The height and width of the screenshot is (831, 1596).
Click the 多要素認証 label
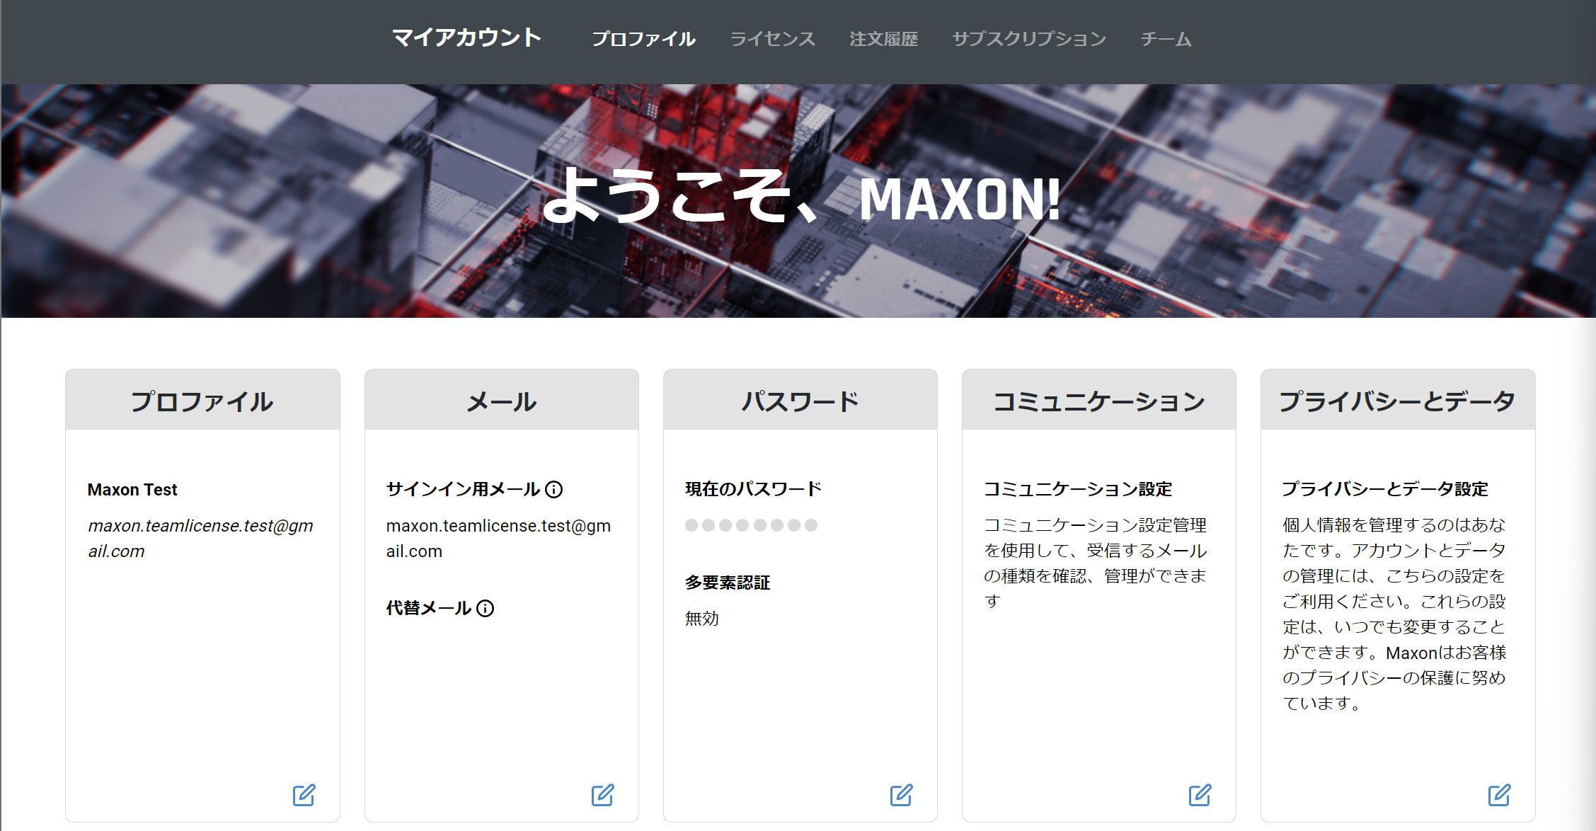pos(728,583)
